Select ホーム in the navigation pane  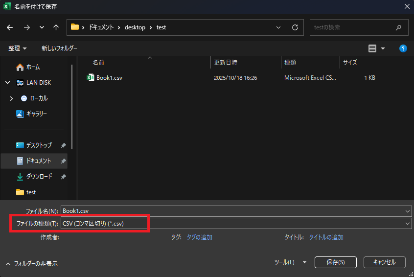(x=33, y=68)
